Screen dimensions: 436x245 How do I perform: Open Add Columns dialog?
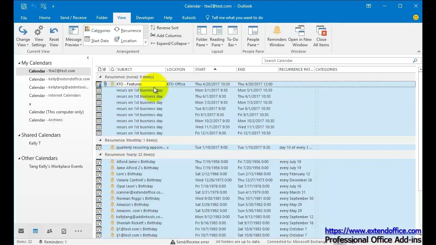point(166,36)
